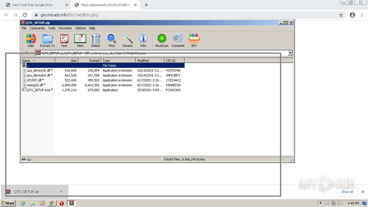Viewport: 368px width, 207px height.
Task: Open the File menu in WinRAR
Action: click(x=24, y=28)
